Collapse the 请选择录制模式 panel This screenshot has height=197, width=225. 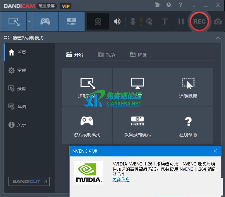(218, 38)
